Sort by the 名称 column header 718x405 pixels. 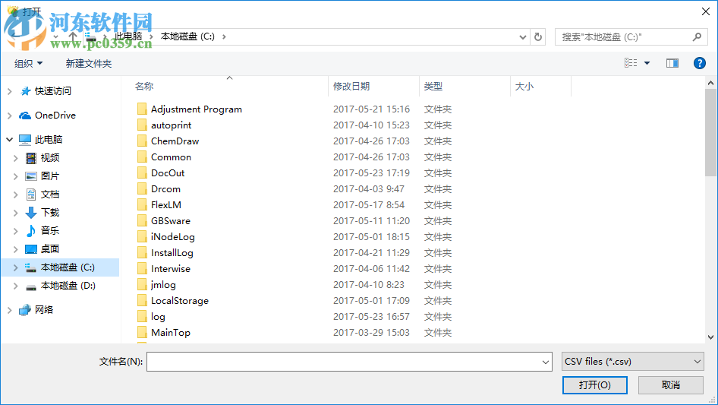click(x=144, y=86)
